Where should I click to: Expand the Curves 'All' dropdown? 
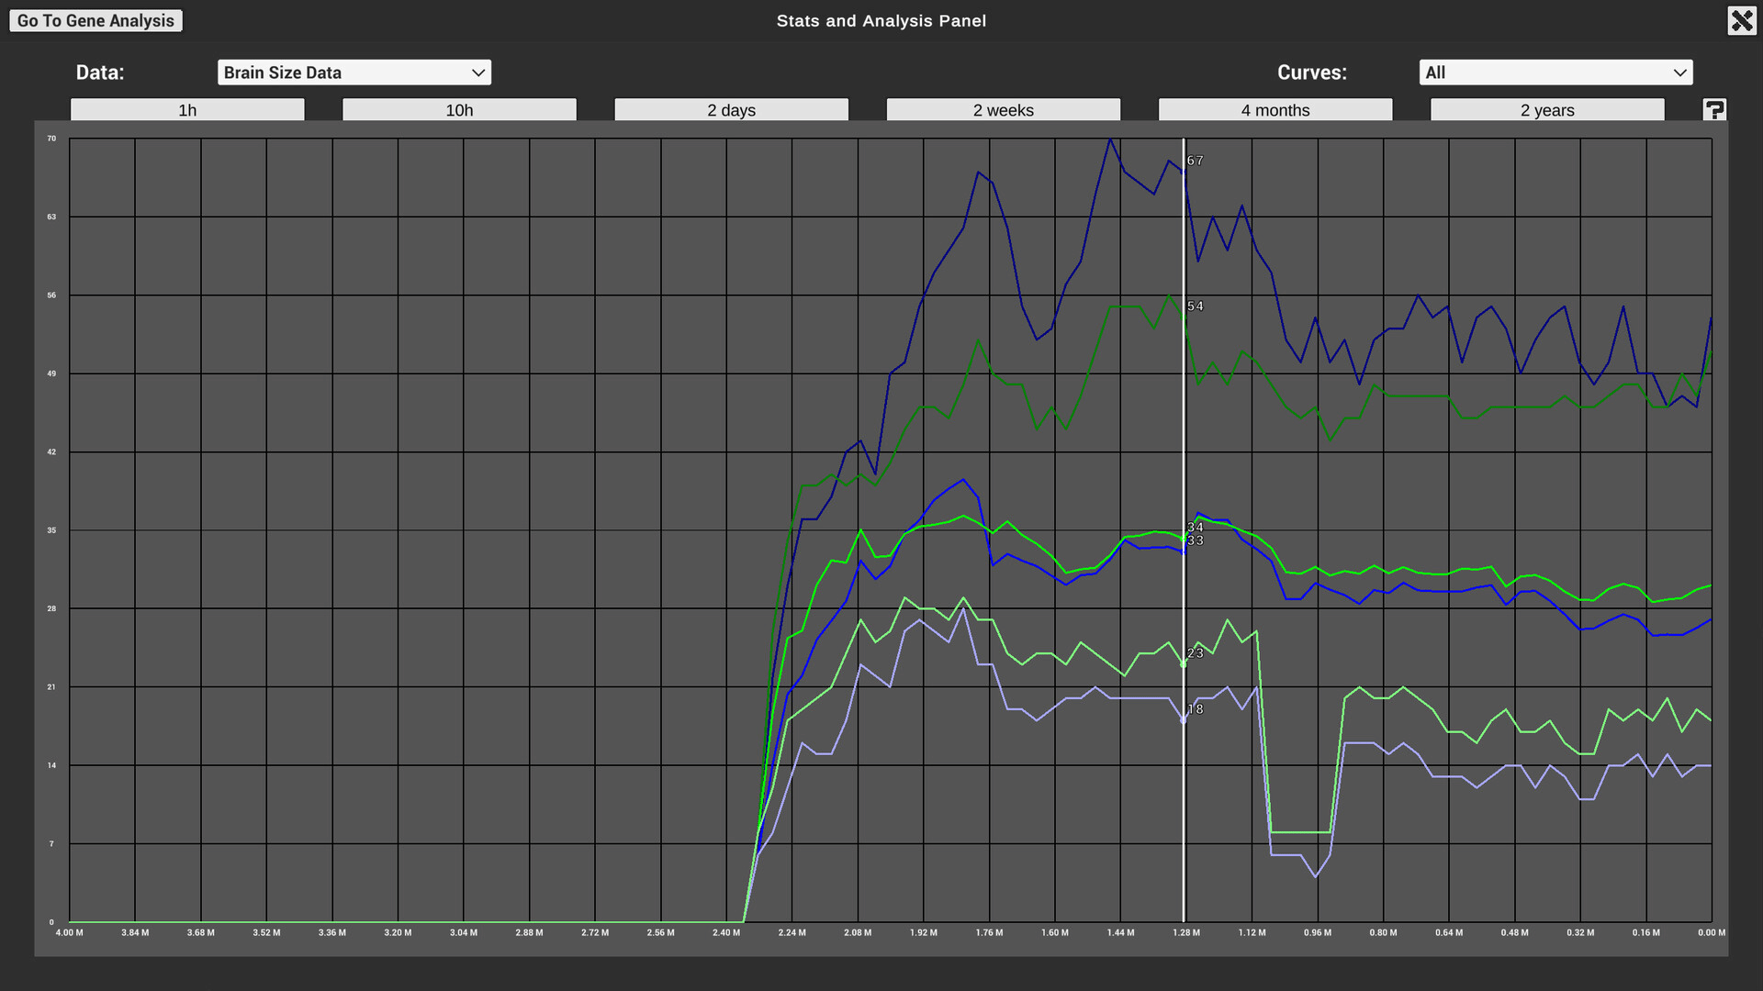coord(1555,72)
